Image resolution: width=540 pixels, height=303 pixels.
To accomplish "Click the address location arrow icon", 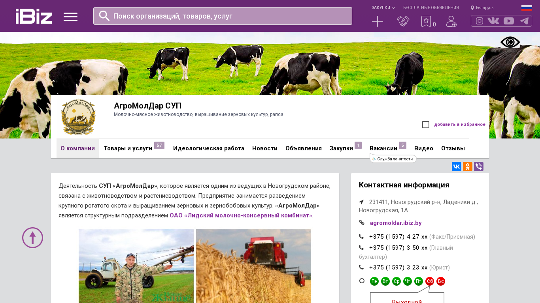I will coord(361,202).
